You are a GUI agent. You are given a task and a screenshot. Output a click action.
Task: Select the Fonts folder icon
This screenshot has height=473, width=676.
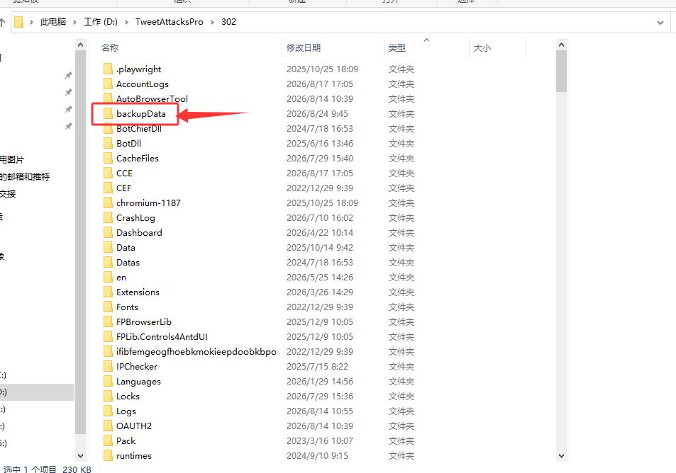point(108,307)
